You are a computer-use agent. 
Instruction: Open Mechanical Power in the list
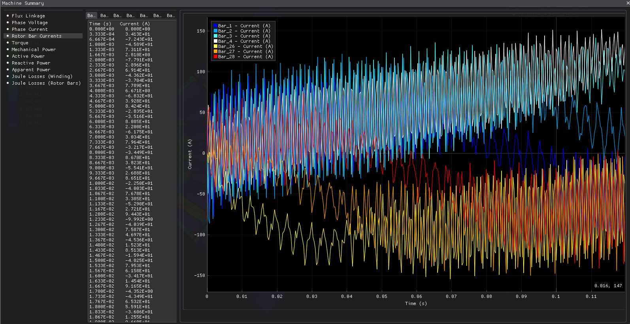tap(34, 49)
